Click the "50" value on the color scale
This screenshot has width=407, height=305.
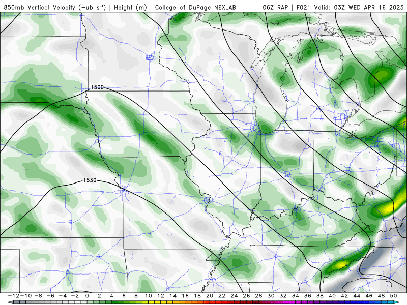tap(393, 296)
